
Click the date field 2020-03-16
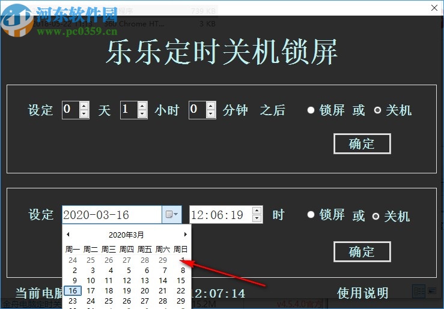(x=112, y=215)
